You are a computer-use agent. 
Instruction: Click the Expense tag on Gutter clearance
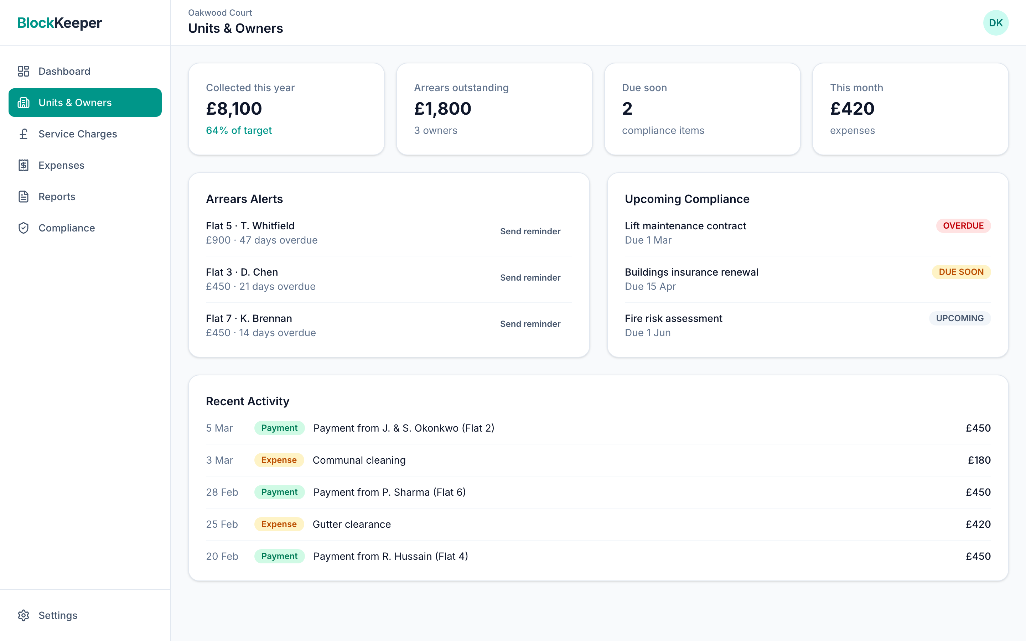point(279,524)
